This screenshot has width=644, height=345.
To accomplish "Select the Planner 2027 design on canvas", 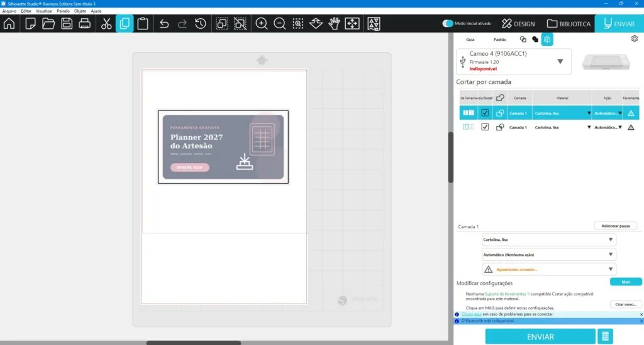I will (223, 147).
